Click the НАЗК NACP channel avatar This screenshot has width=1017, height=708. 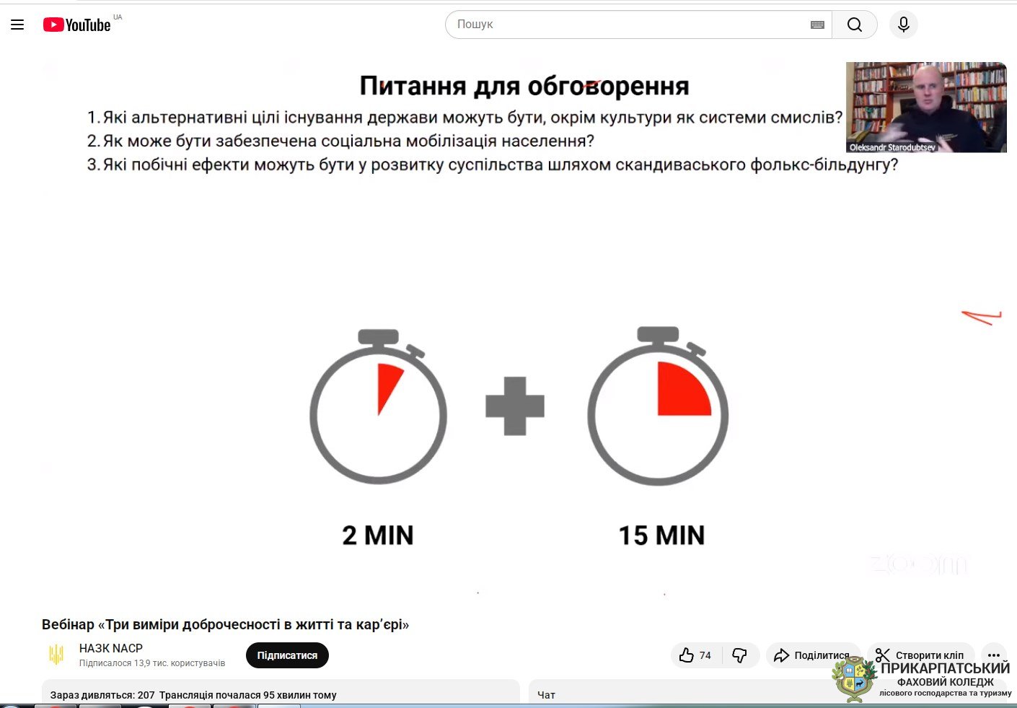point(56,655)
